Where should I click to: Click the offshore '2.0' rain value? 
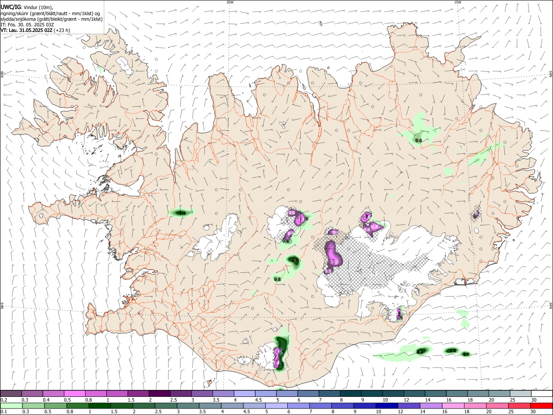452,351
